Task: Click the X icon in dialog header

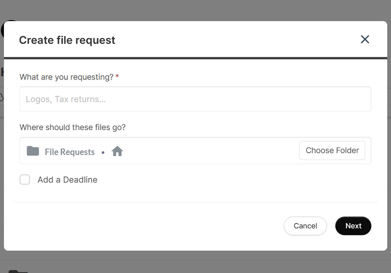Action: (365, 39)
